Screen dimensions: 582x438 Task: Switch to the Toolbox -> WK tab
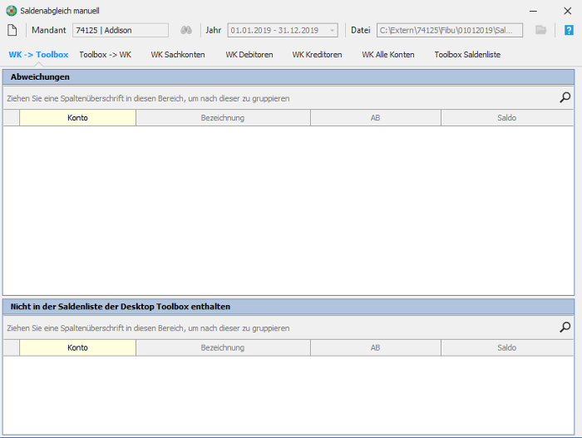coord(105,55)
